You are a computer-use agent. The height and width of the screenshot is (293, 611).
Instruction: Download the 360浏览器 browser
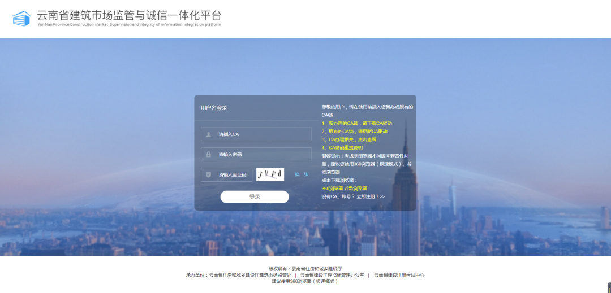tap(332, 189)
